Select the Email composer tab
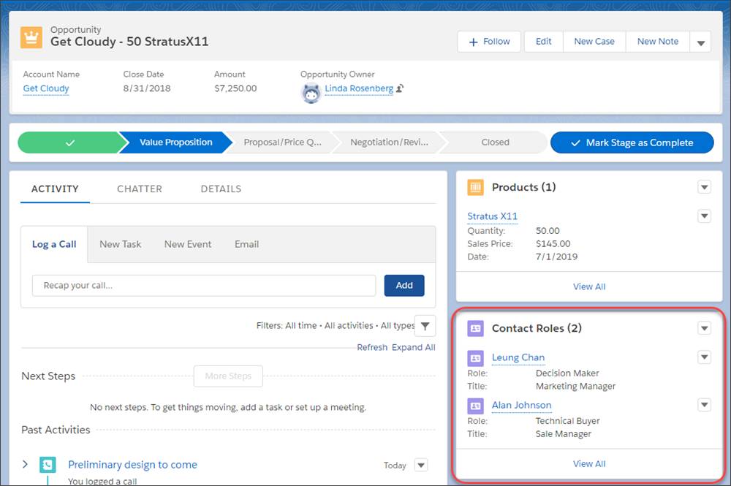This screenshot has width=731, height=486. click(x=246, y=244)
